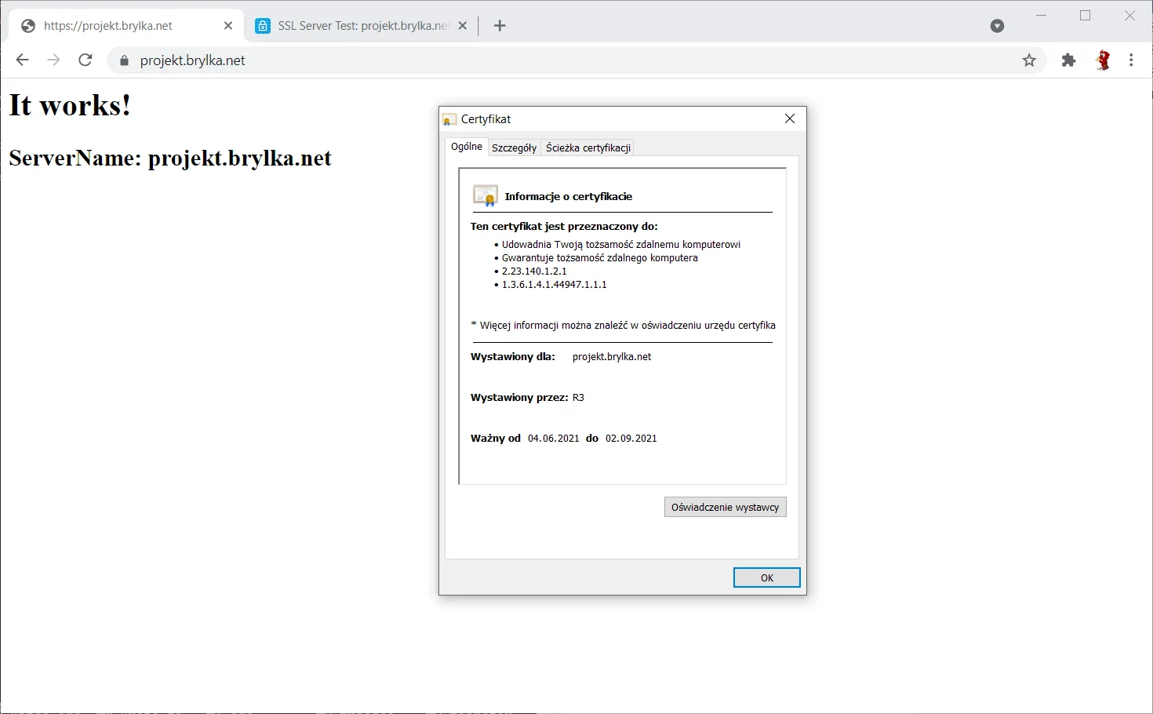Click the 'ServerName: projekt.brylka.net' text
Image resolution: width=1153 pixels, height=714 pixels.
coord(170,158)
